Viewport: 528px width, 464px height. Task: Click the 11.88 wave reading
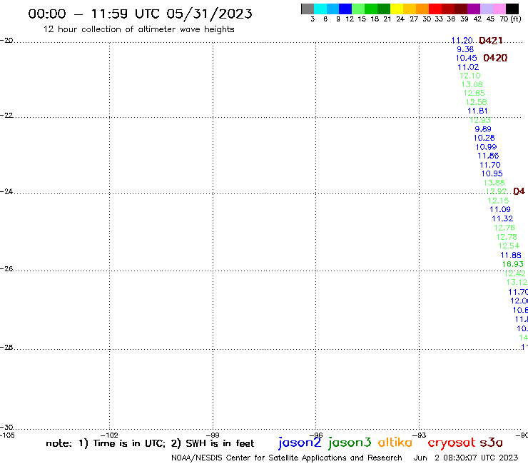coord(511,255)
